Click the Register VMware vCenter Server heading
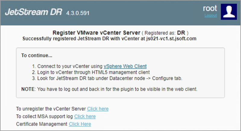Screen dimensions: 241x131 [x=96, y=32]
